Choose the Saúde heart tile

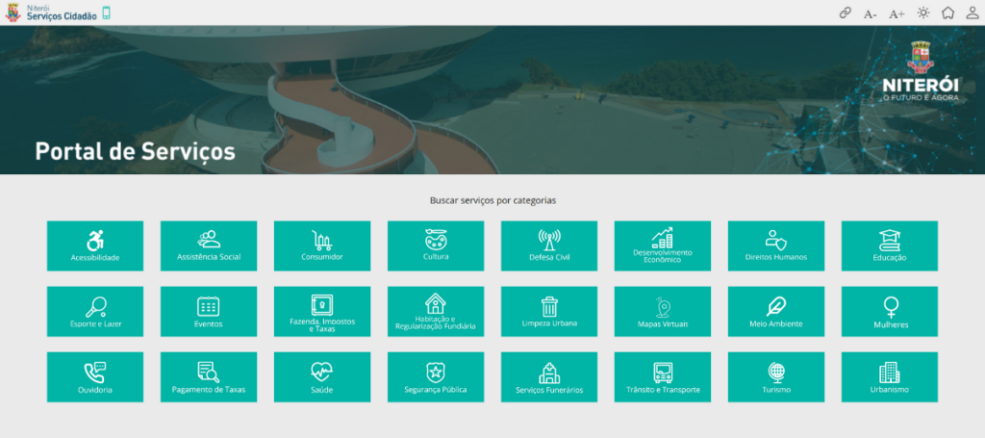tap(322, 377)
